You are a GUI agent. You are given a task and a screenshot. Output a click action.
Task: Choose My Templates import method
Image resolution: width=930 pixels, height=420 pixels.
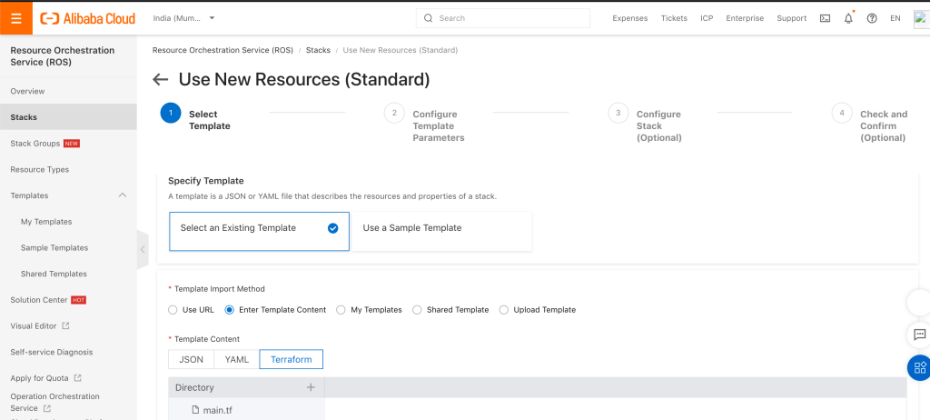[x=341, y=310]
